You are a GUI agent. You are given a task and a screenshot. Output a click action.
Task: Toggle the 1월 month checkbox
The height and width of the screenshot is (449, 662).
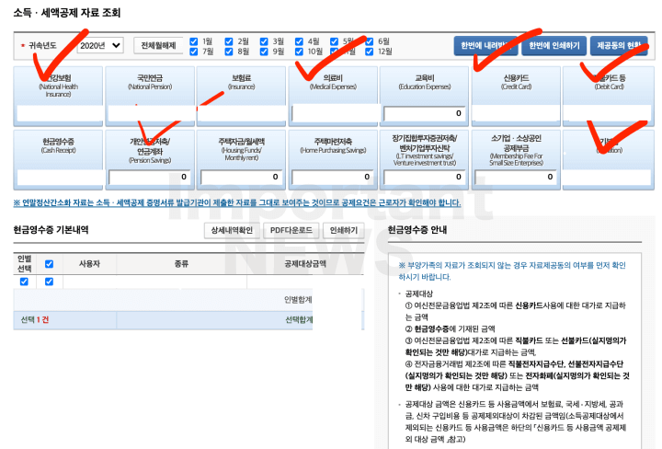click(x=194, y=41)
